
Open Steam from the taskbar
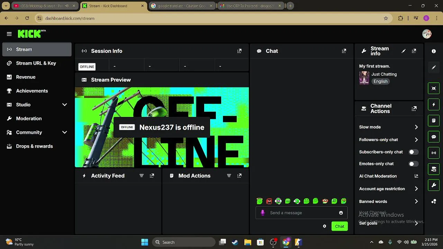[x=235, y=242]
